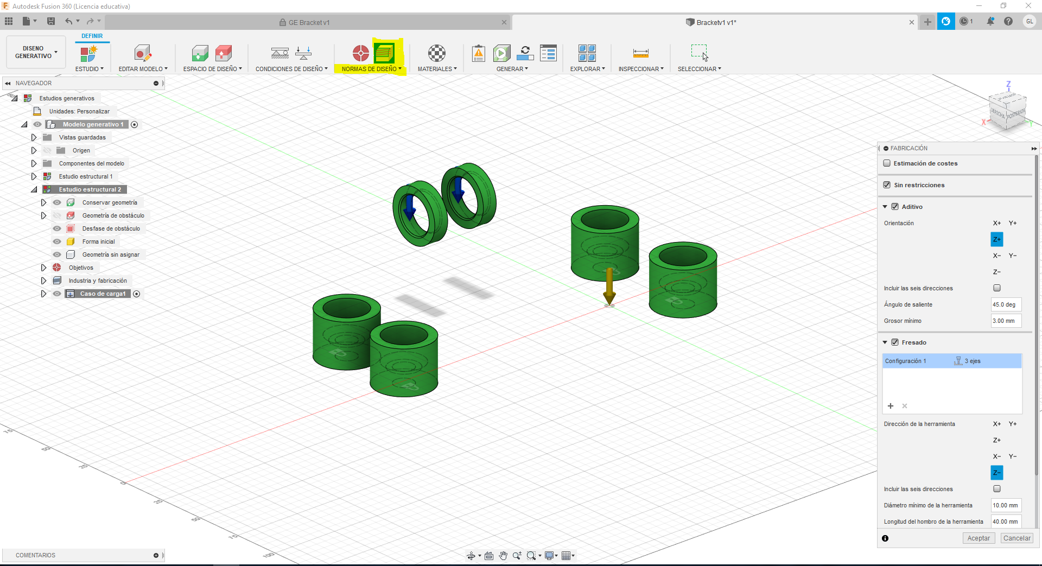1042x566 pixels.
Task: Click the structural loads icon
Action: tap(303, 53)
